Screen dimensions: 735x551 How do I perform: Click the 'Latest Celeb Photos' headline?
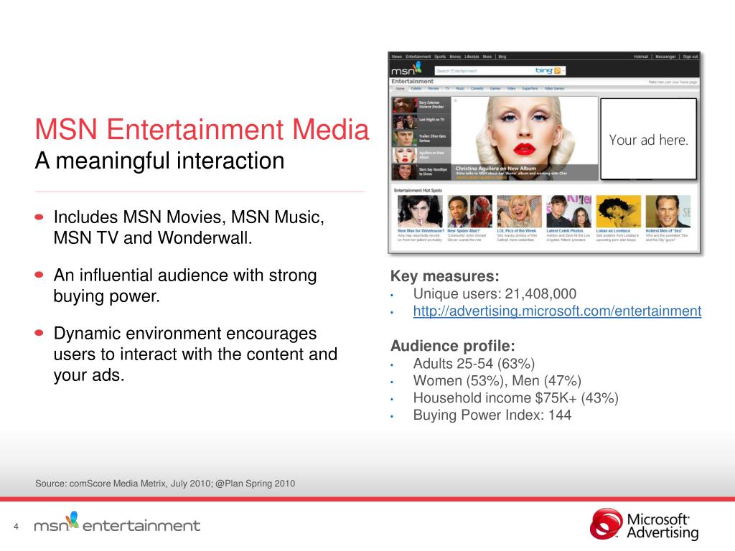click(x=565, y=231)
